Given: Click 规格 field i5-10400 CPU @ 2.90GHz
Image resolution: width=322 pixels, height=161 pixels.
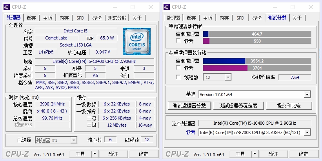Looking at the screenshot, I should [x=95, y=61].
